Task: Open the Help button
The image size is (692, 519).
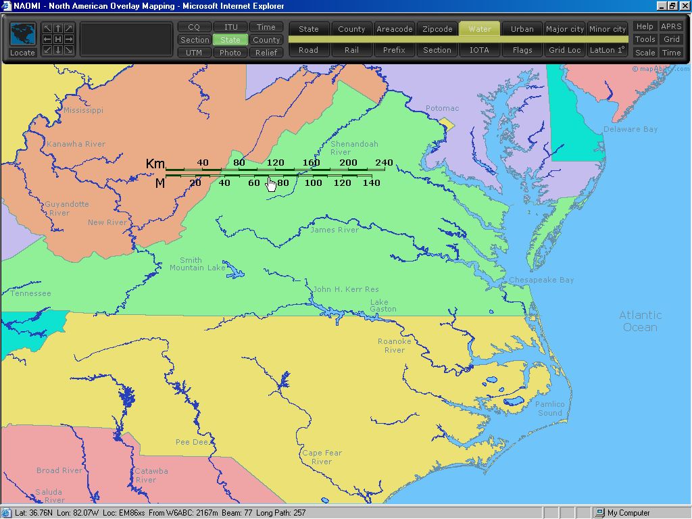Action: [x=645, y=26]
